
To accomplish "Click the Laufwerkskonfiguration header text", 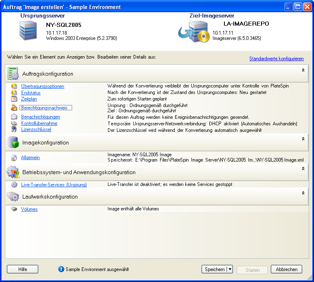I will pos(50,197).
